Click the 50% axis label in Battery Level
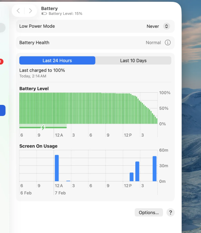This screenshot has width=201, height=233. tap(164, 108)
